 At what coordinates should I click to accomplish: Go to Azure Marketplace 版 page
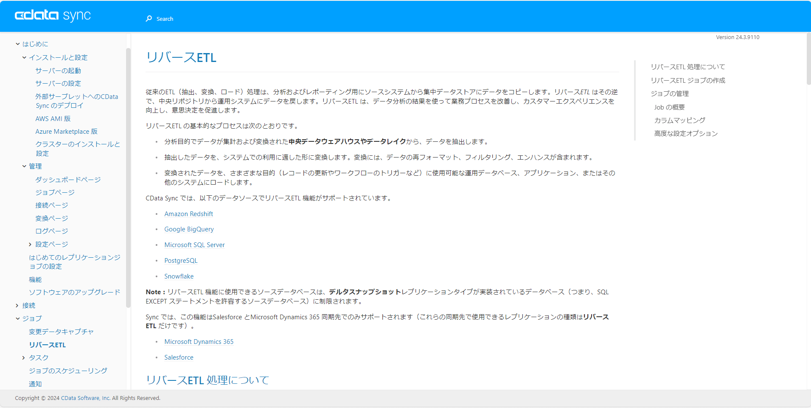tap(66, 132)
